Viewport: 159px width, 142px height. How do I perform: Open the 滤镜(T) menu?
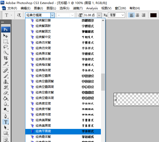(x=78, y=8)
